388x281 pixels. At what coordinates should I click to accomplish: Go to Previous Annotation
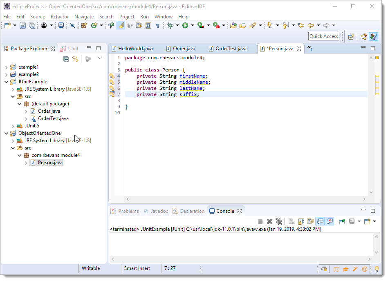pyautogui.click(x=285, y=25)
